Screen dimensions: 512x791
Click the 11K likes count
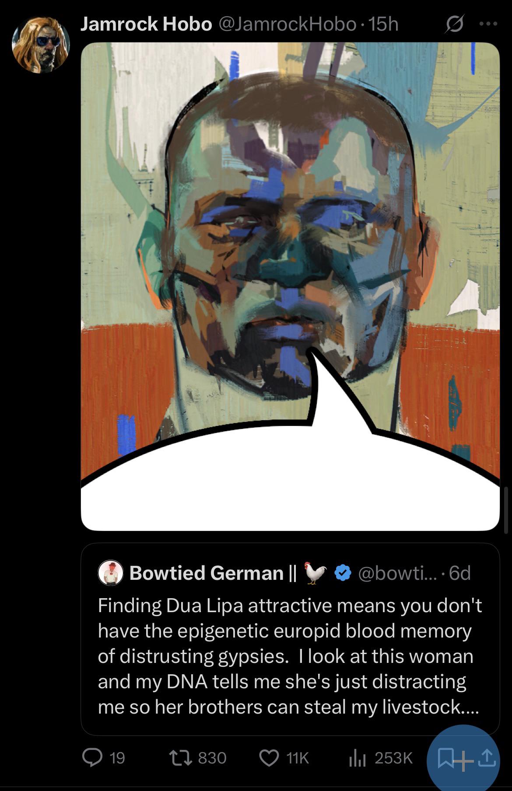coord(298,758)
